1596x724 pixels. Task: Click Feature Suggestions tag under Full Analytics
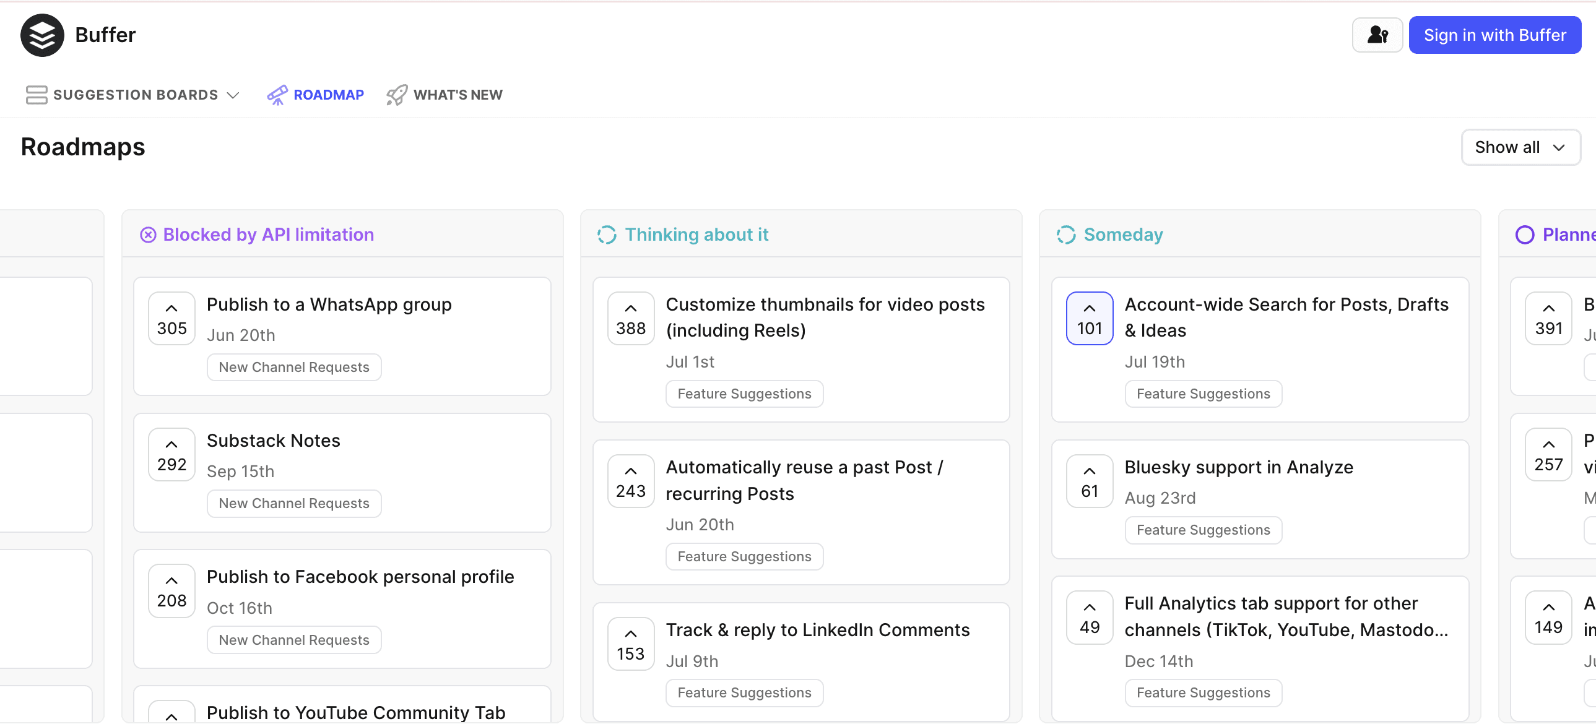(1204, 694)
